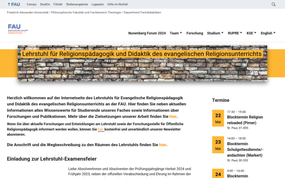
Task: Click time text 14:00 – 18:00
Action: click(x=236, y=139)
